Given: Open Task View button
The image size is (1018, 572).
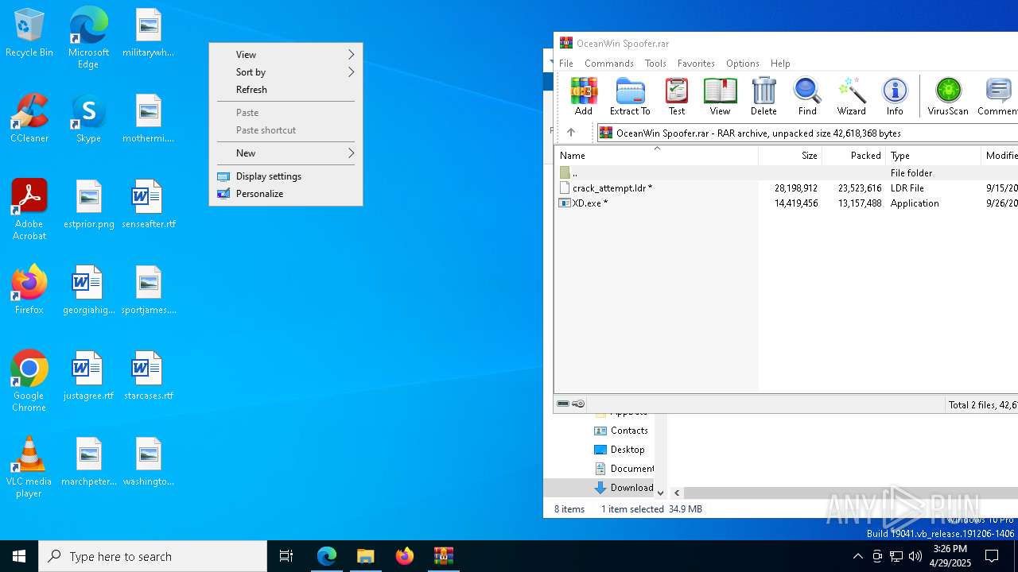Looking at the screenshot, I should pyautogui.click(x=286, y=556).
